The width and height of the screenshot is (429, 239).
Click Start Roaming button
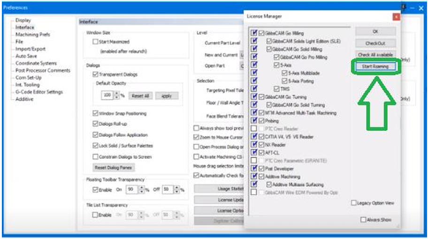coord(375,66)
